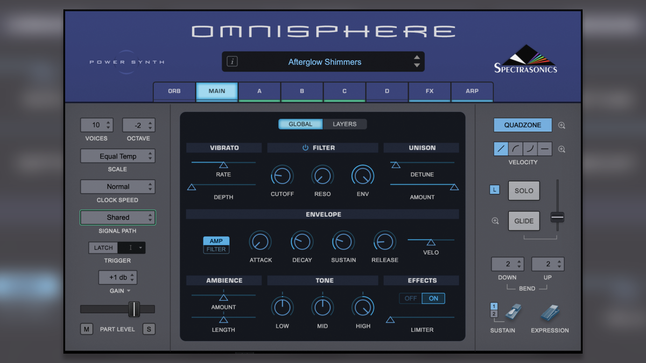Open the Equal Temp scale selector
646x363 pixels.
[x=117, y=156]
